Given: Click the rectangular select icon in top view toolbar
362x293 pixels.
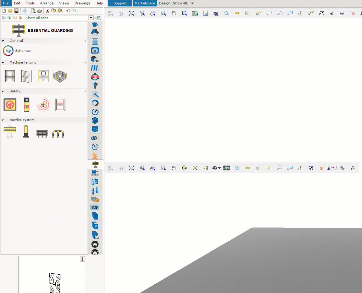Looking at the screenshot, I should tap(269, 13).
